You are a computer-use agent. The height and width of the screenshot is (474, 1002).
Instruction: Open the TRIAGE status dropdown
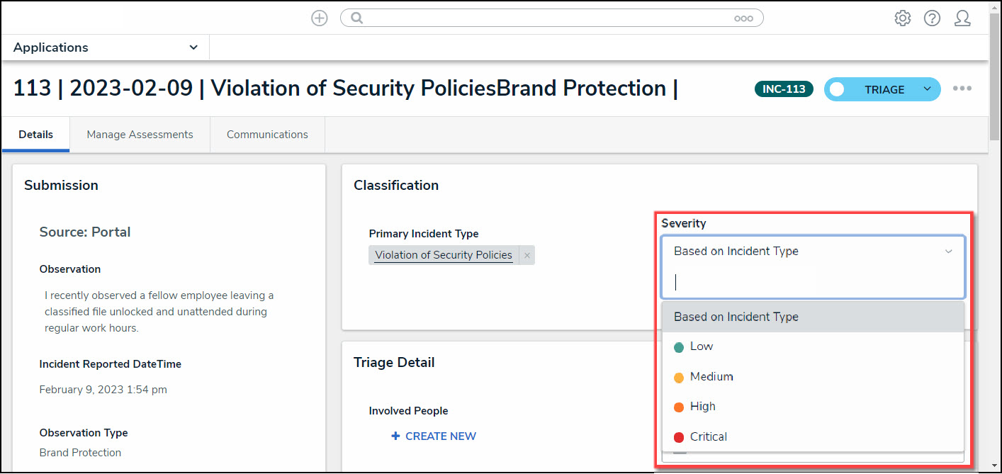pyautogui.click(x=927, y=89)
